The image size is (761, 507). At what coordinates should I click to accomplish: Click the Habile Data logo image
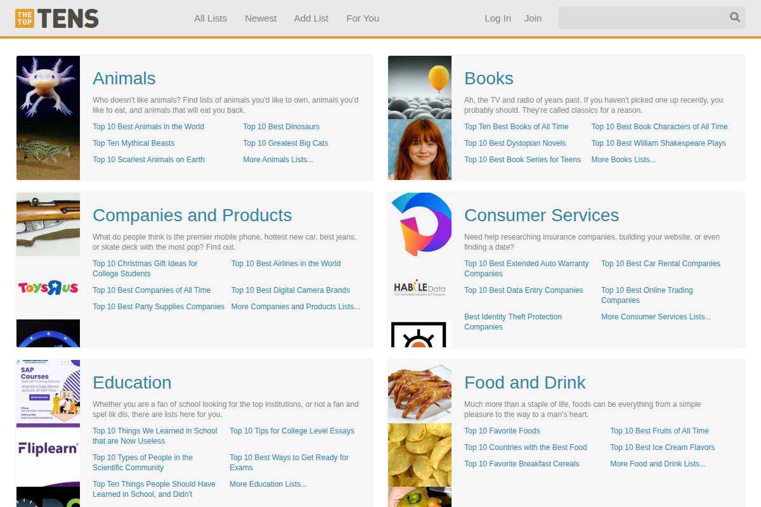[x=420, y=289]
